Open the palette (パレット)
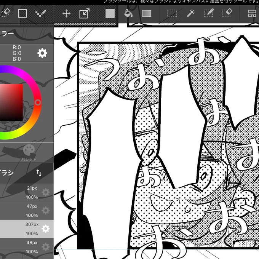This screenshot has height=259, width=259. click(29, 152)
